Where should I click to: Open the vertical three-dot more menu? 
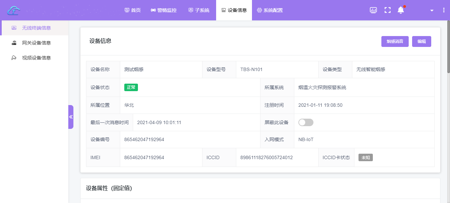444,10
